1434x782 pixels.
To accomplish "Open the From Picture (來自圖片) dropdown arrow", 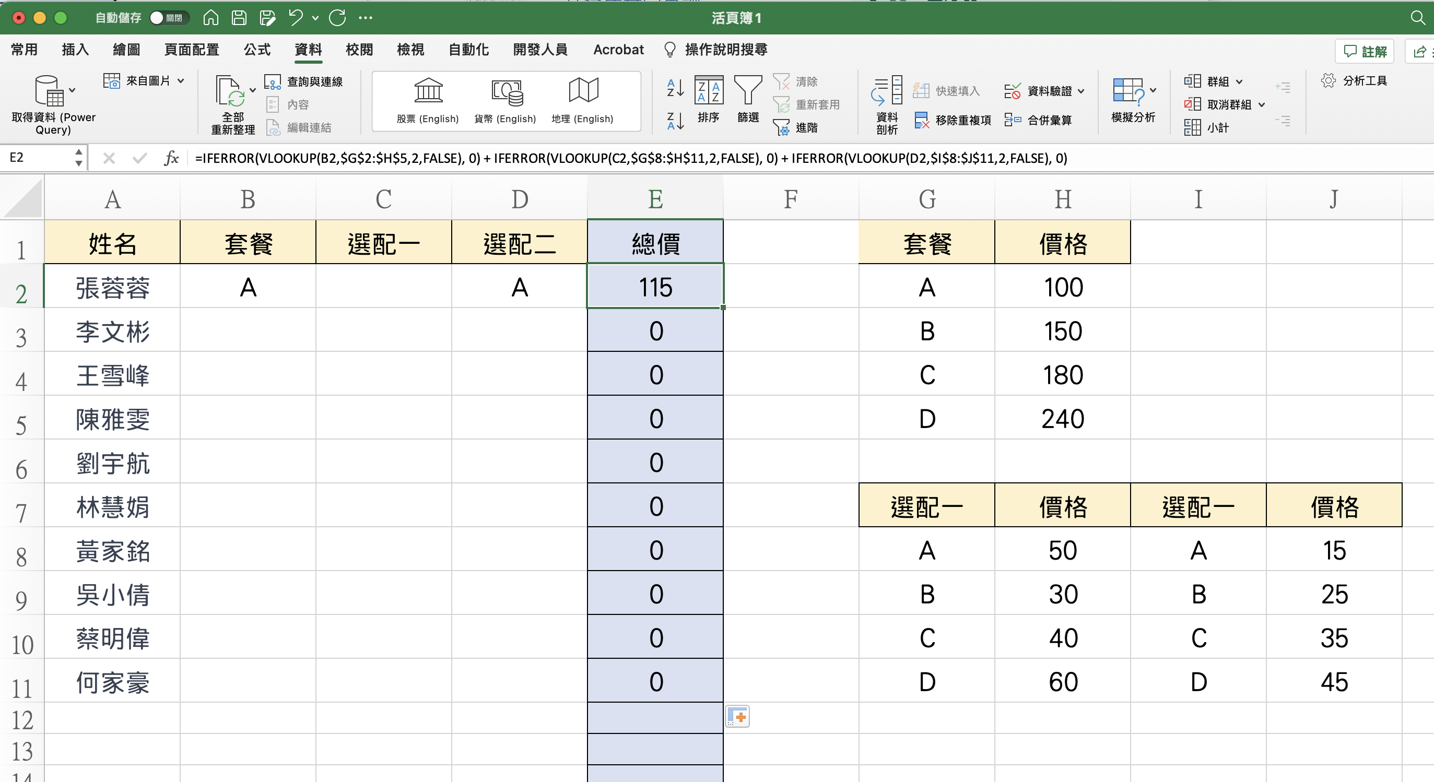I will pyautogui.click(x=181, y=81).
